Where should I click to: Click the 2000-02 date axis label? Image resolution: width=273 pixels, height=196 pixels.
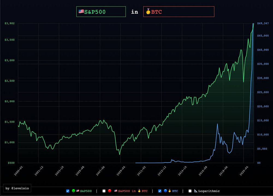click(19, 171)
